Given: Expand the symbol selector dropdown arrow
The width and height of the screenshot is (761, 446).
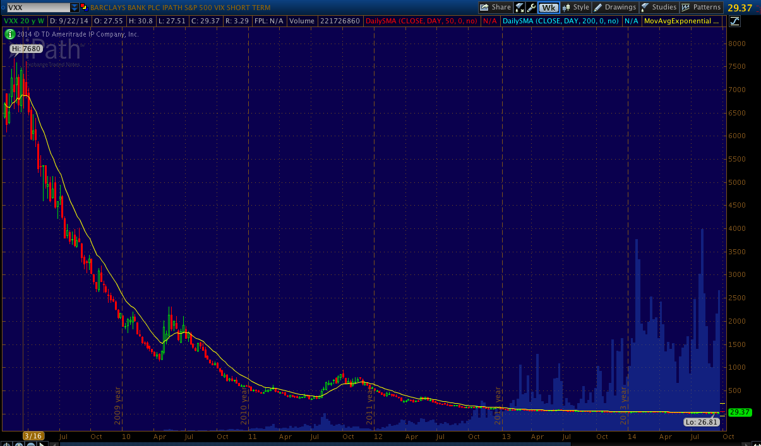Looking at the screenshot, I should [x=75, y=8].
